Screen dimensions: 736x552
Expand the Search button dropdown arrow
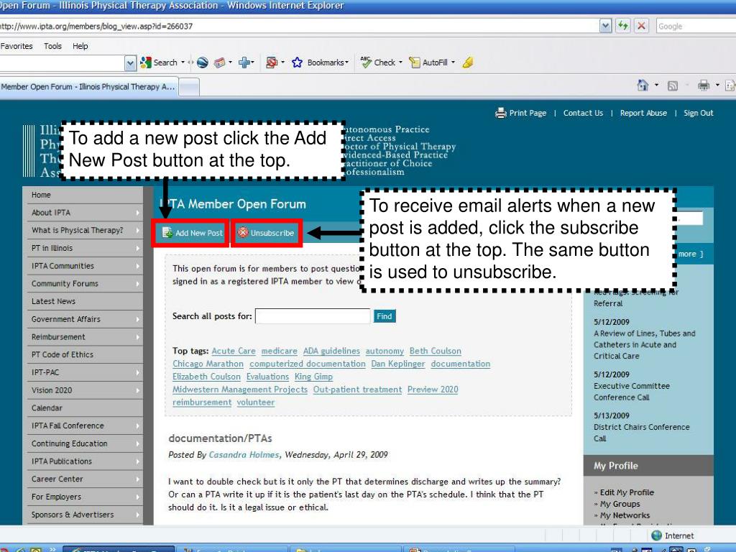click(x=183, y=62)
